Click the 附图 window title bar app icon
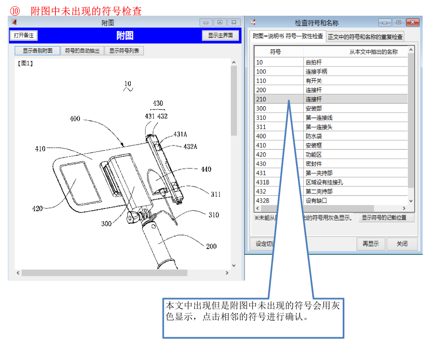 coord(14,22)
